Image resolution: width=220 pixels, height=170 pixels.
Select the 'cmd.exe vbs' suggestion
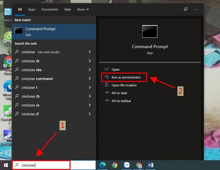click(x=54, y=70)
